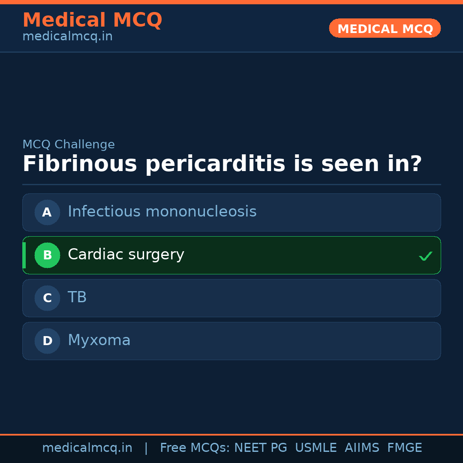Choose the Myxoma answer option

[99, 340]
